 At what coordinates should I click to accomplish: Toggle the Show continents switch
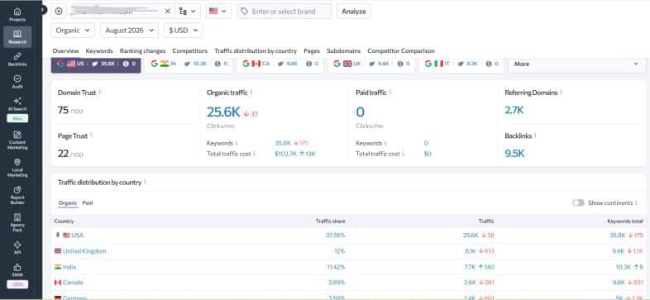[578, 202]
